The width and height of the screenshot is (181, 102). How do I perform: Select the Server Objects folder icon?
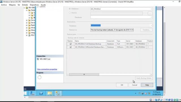pos(29,23)
